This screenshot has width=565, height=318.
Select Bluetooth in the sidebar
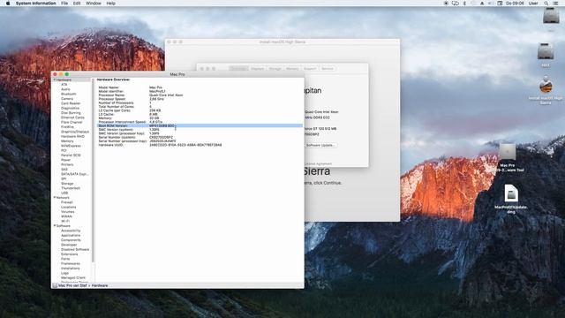(69, 94)
